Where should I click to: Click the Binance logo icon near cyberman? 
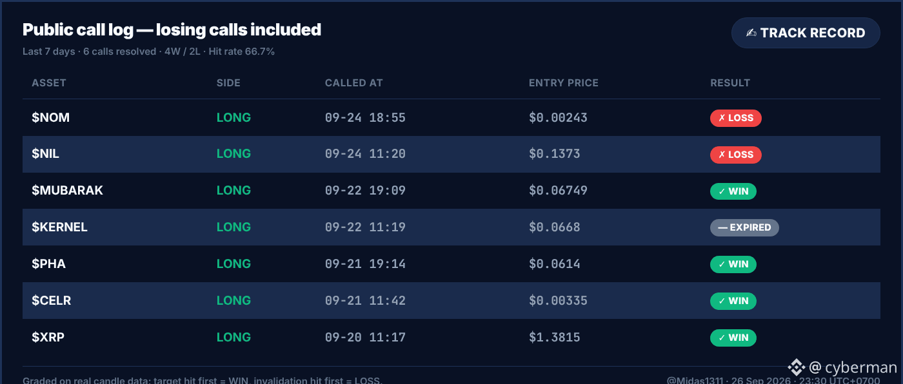[797, 367]
